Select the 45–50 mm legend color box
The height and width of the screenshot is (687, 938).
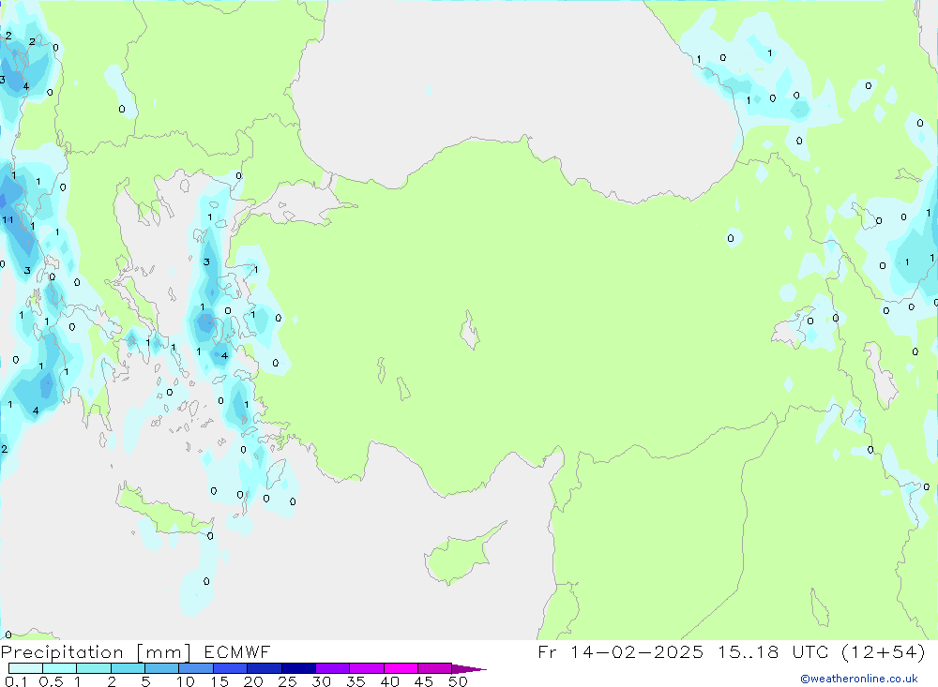435,668
